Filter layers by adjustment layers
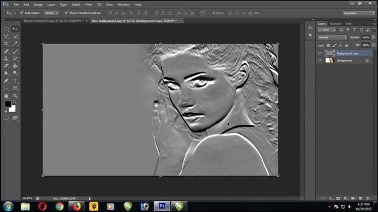Image resolution: width=378 pixels, height=212 pixels. (348, 30)
